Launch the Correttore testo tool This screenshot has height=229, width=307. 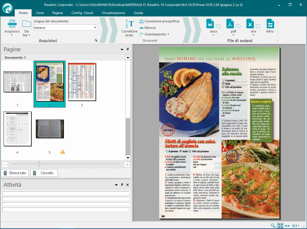pos(129,24)
